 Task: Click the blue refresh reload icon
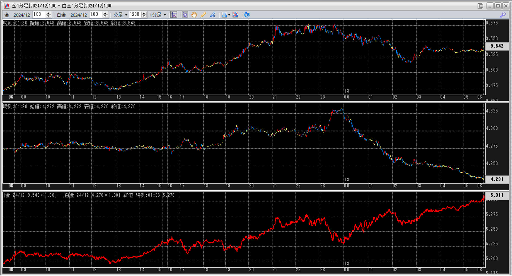click(247, 15)
